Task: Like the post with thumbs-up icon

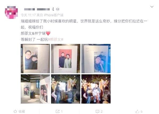Action: click(x=137, y=111)
